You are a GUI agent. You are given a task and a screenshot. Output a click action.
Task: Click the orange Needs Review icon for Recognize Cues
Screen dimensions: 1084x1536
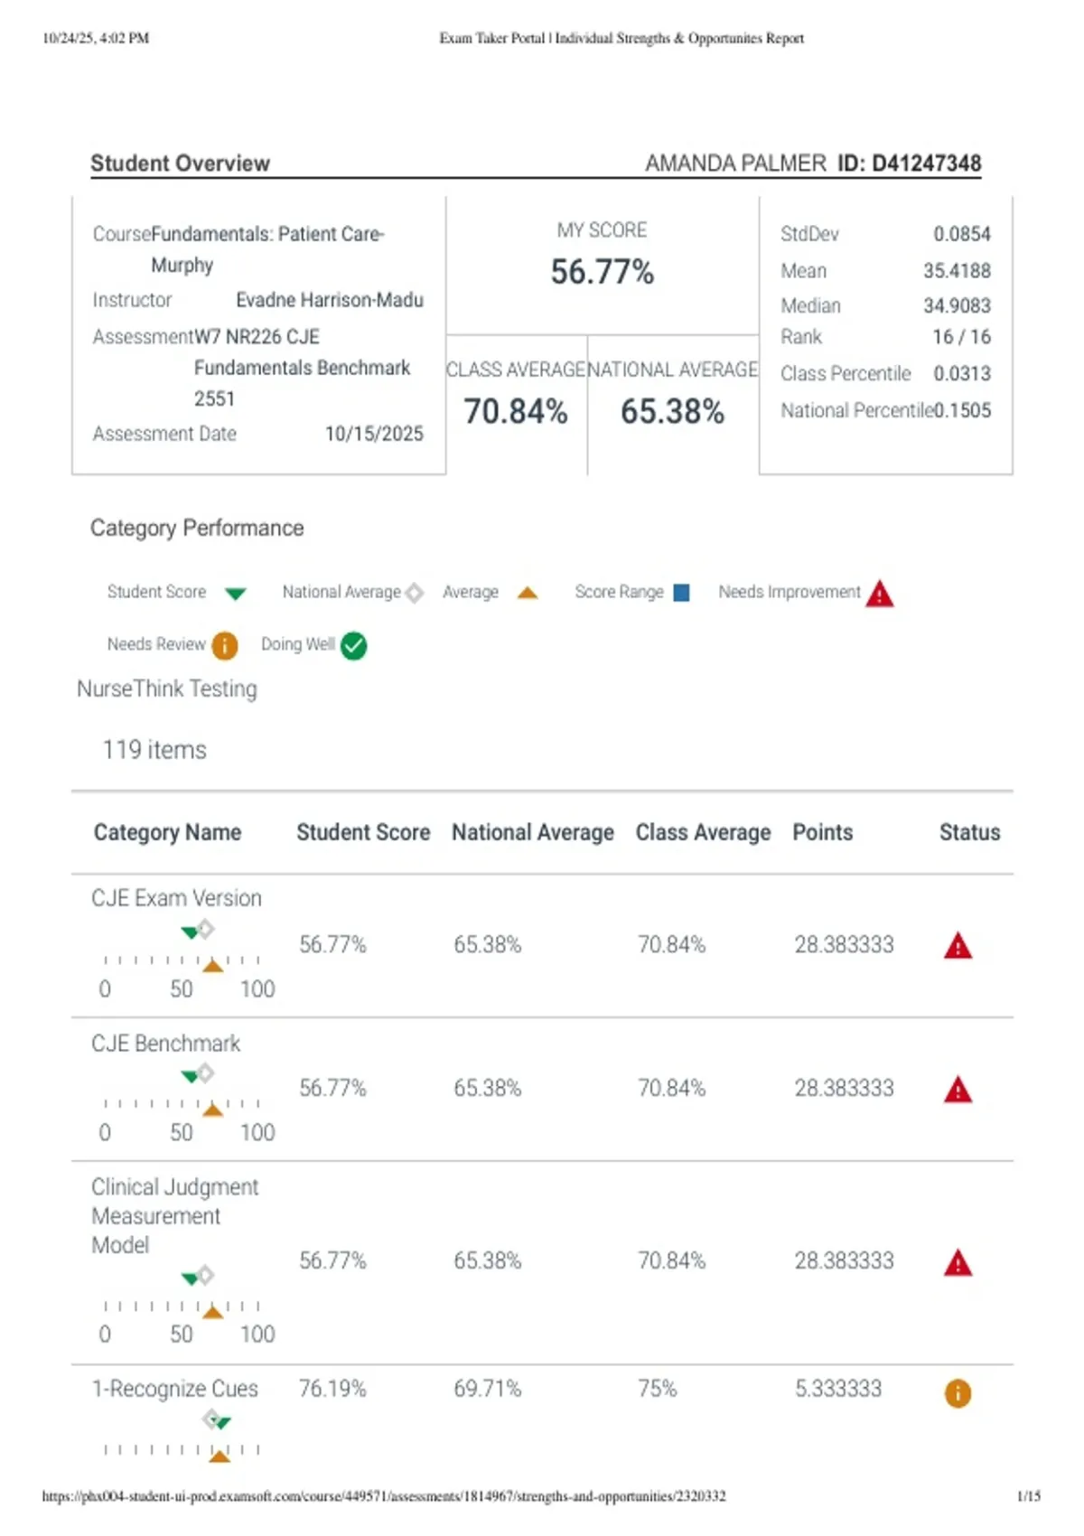[958, 1393]
